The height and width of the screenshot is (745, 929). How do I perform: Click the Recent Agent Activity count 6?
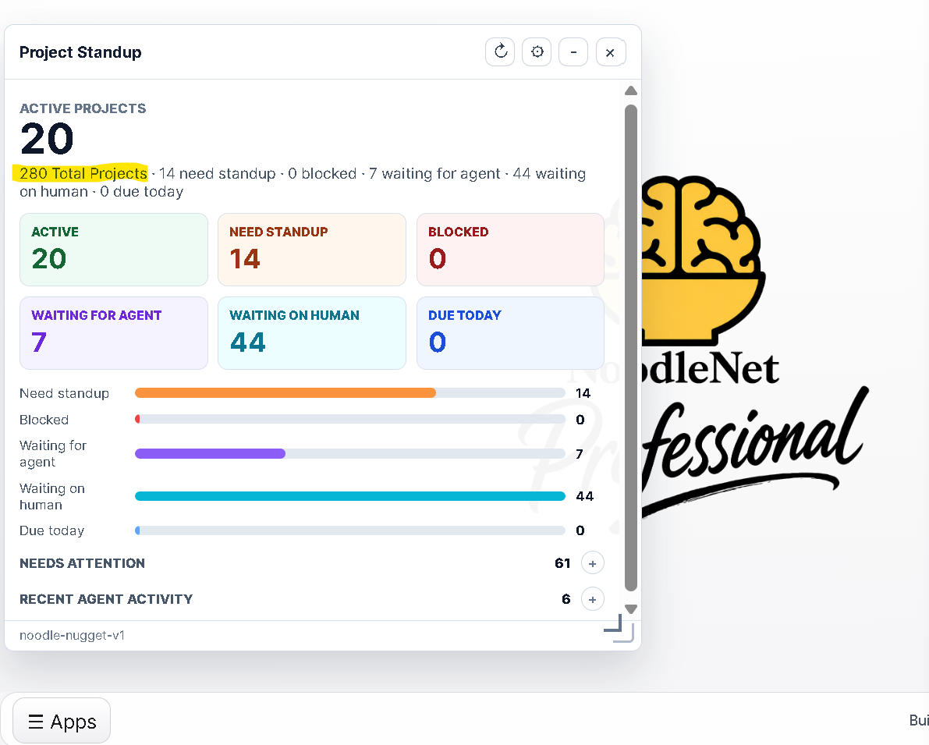point(566,599)
